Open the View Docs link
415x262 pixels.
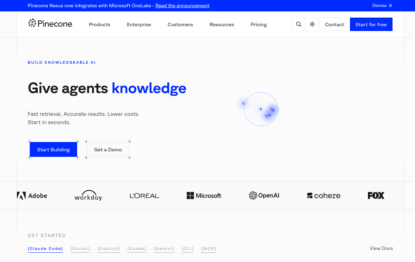(381, 248)
